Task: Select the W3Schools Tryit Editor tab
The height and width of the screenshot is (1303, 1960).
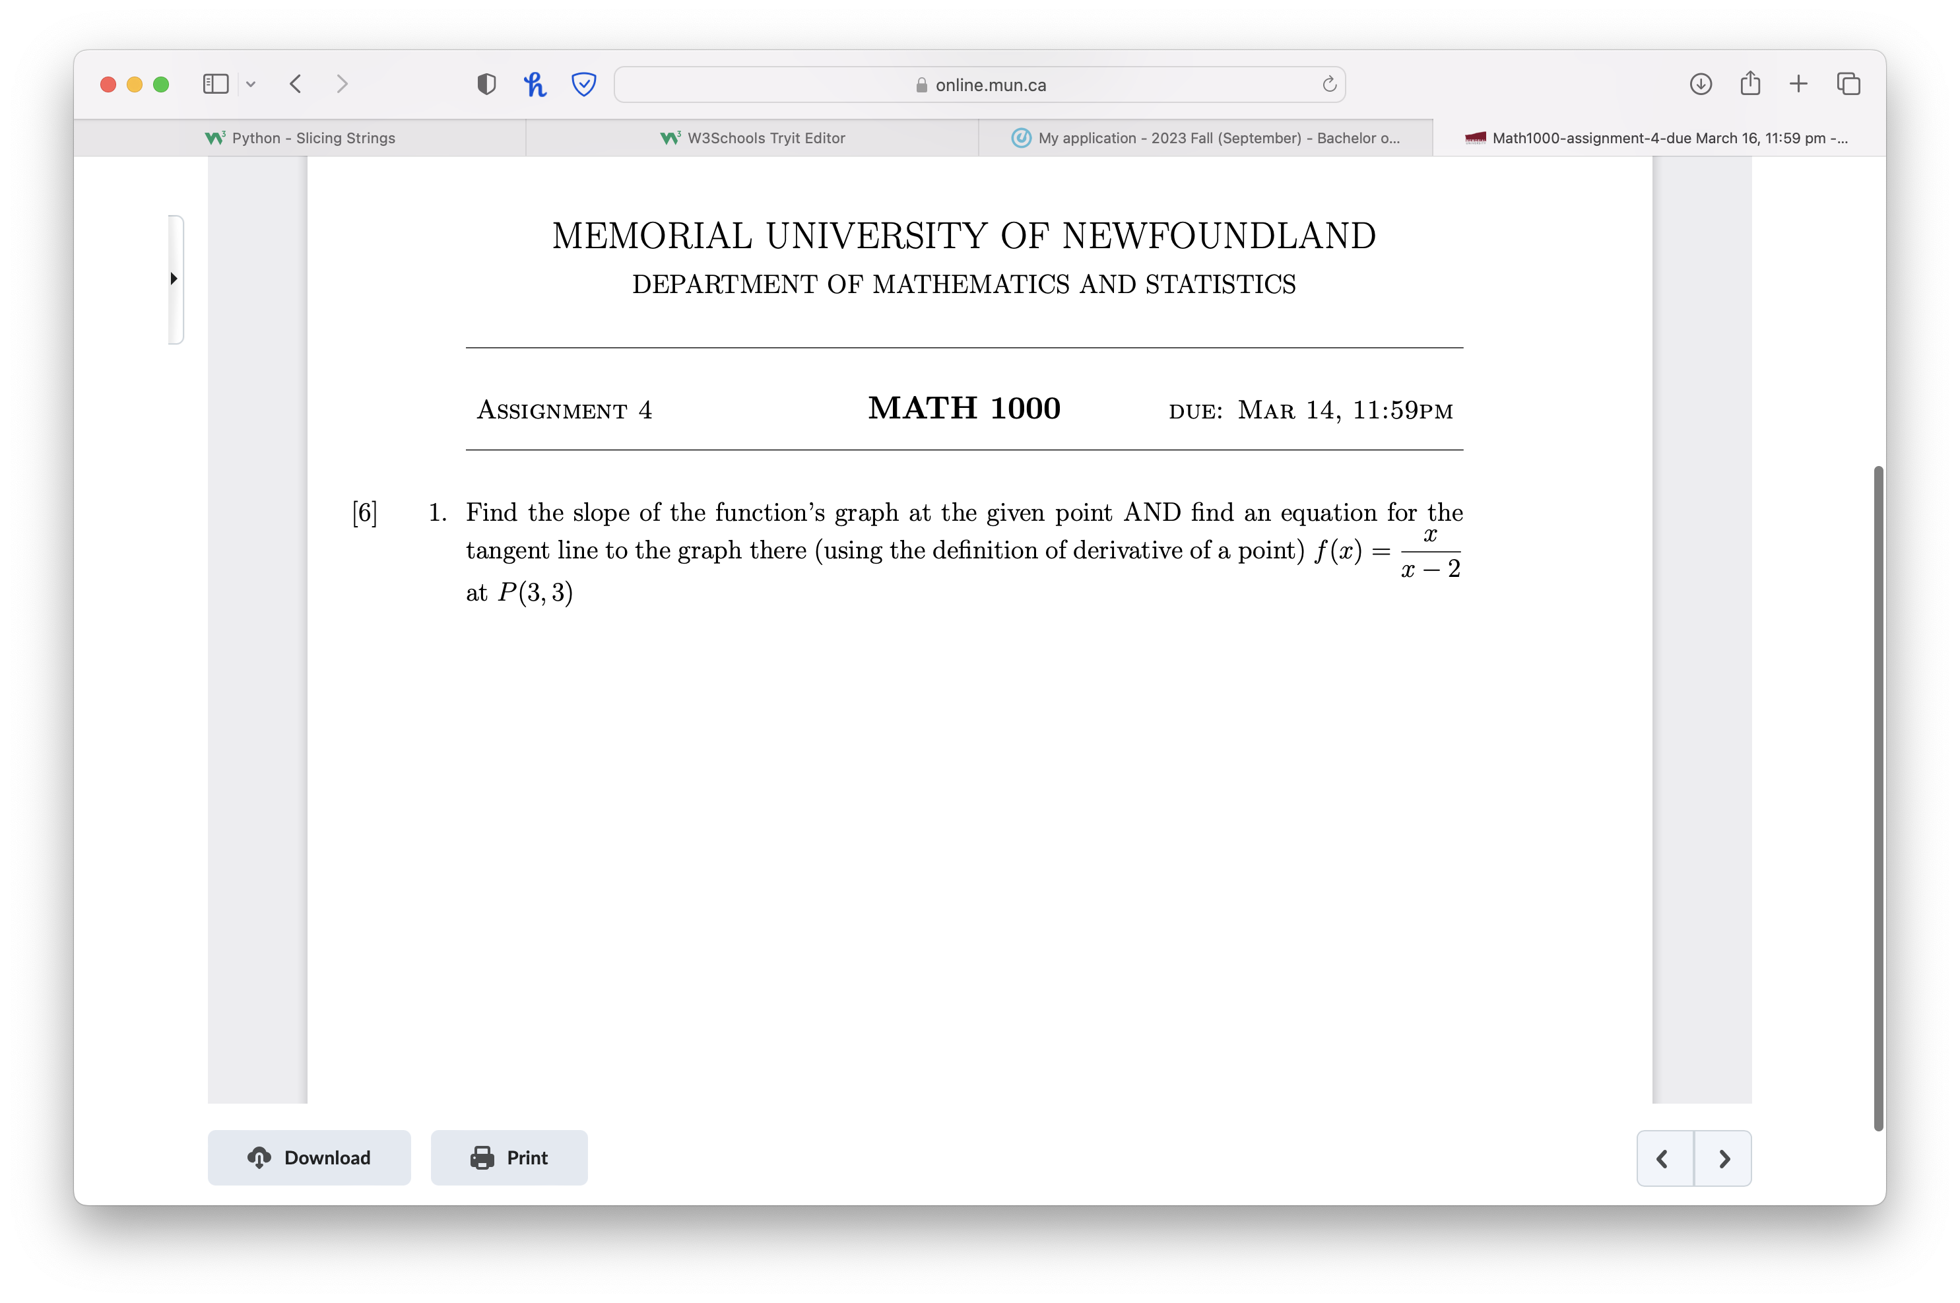Action: point(753,138)
